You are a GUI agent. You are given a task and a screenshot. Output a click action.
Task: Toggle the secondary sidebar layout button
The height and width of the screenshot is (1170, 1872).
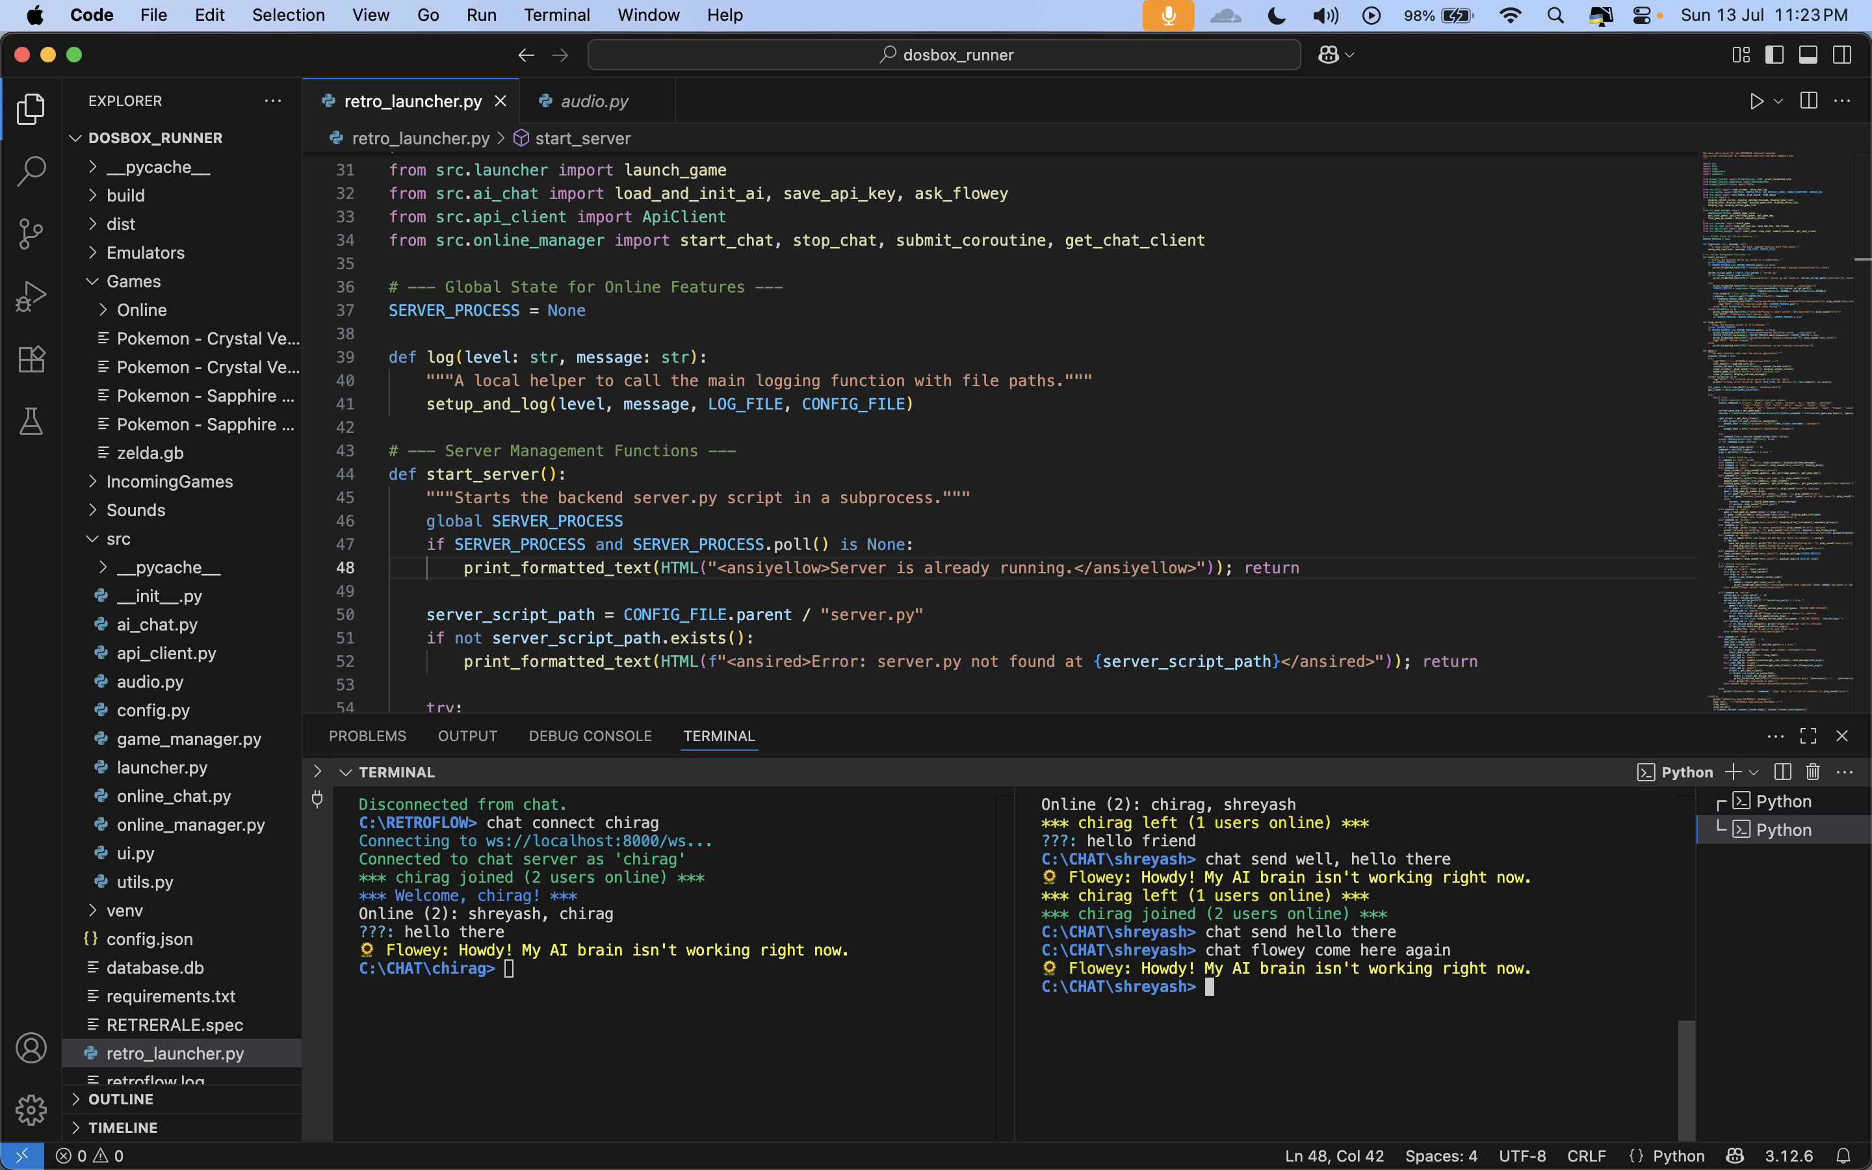1842,55
